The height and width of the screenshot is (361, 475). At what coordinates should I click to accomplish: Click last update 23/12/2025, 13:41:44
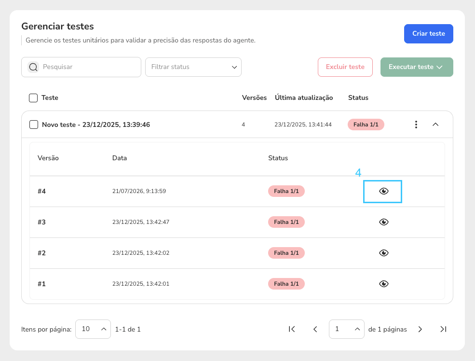(303, 125)
